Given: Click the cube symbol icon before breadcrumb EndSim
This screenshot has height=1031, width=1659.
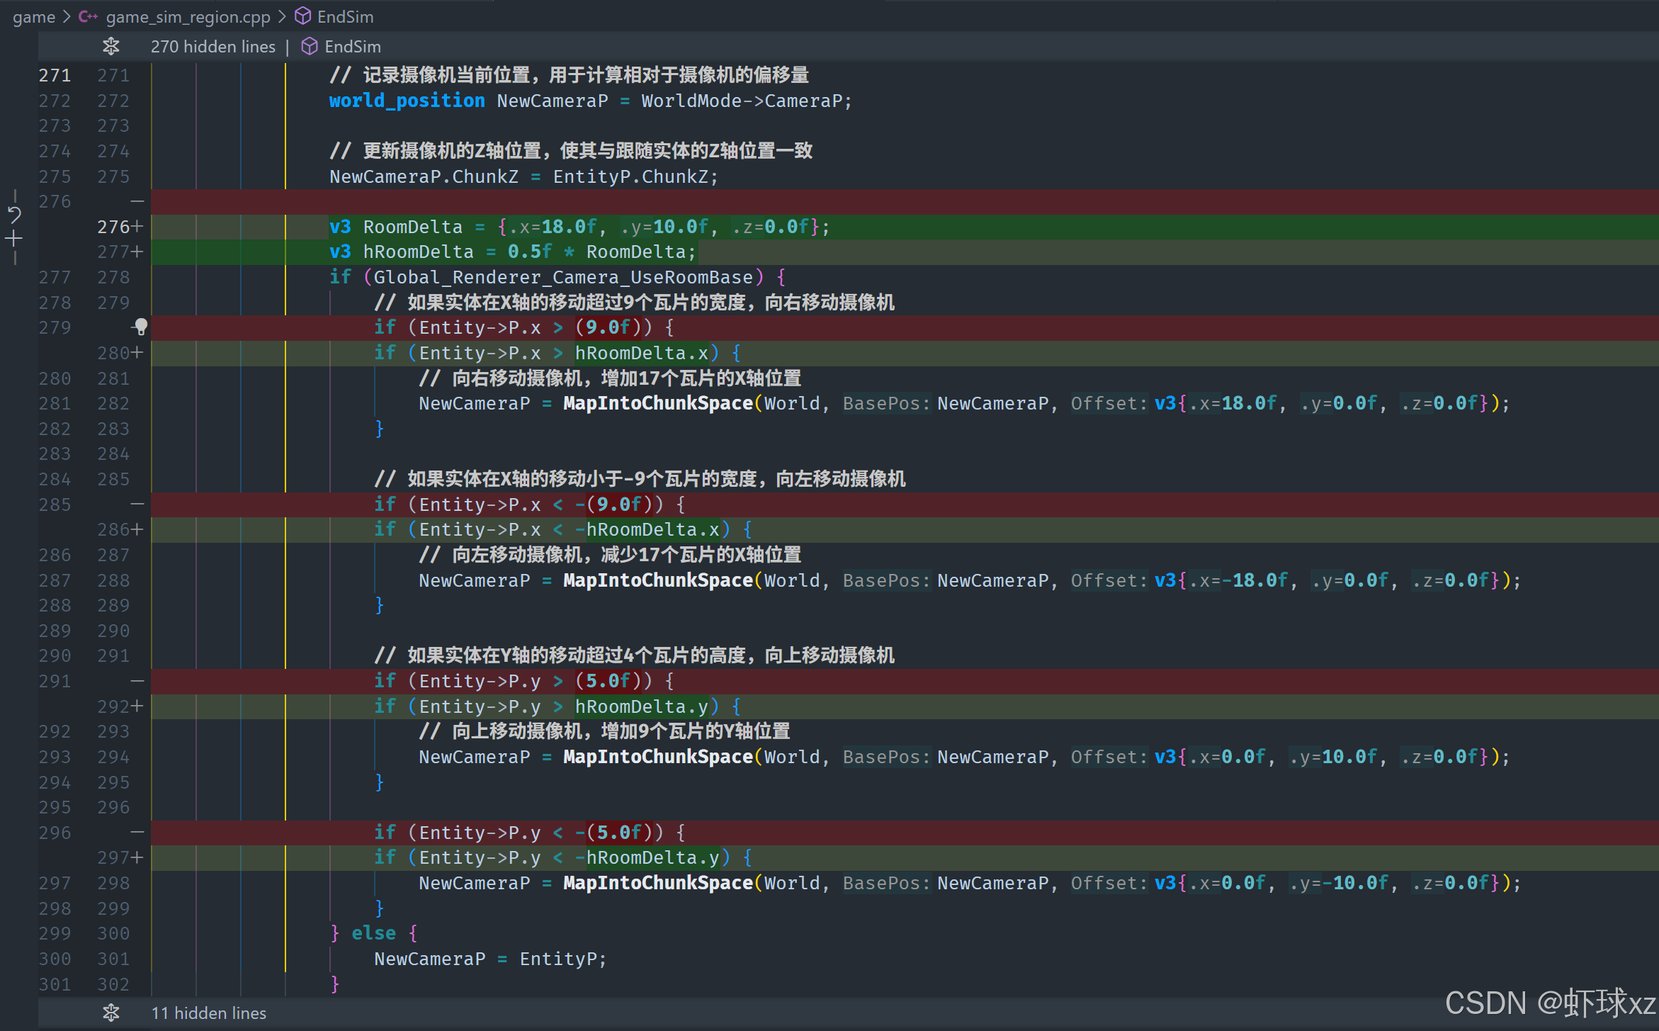Looking at the screenshot, I should coord(303,16).
